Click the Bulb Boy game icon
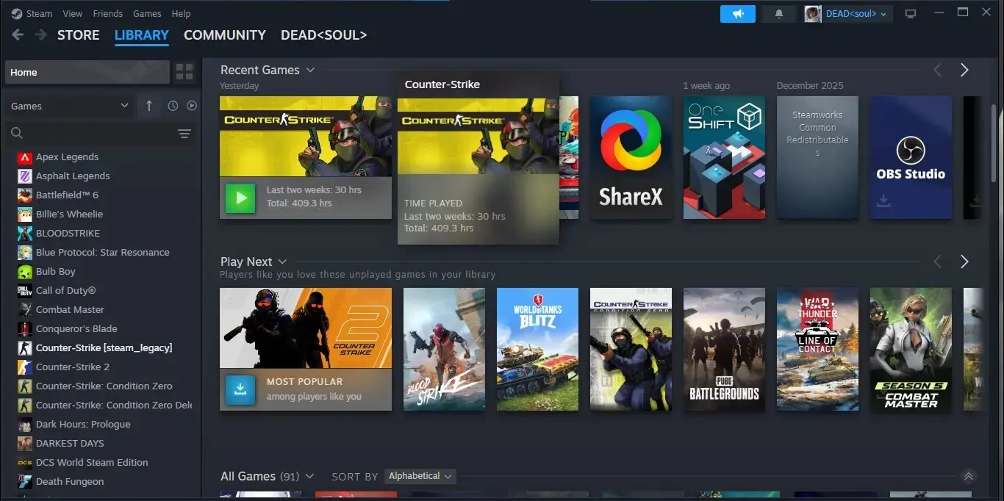Screen dimensions: 1004x501 (25, 272)
